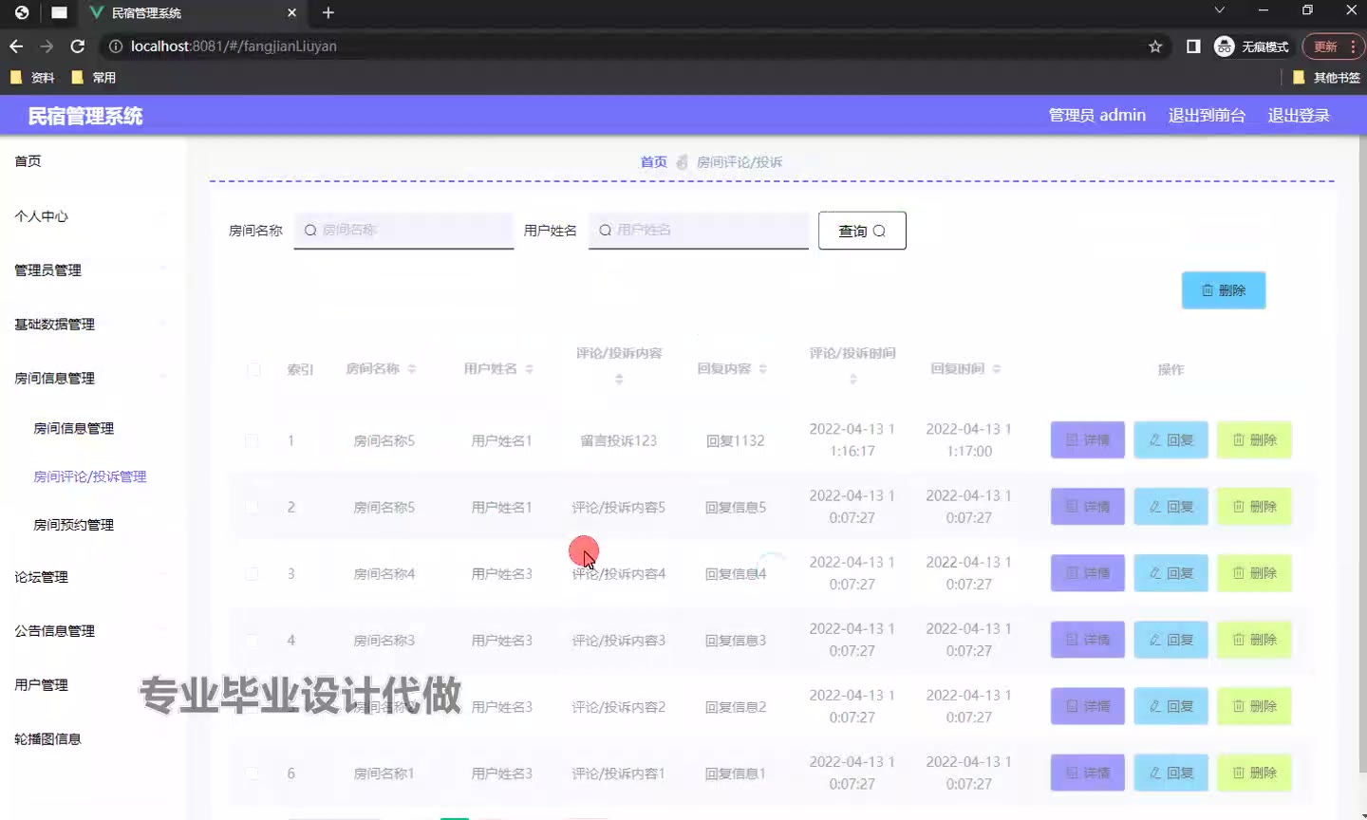Screen dimensions: 1367x820
Task: Click 删除 for 评论/投诉内容1 row
Action: [x=1254, y=773]
